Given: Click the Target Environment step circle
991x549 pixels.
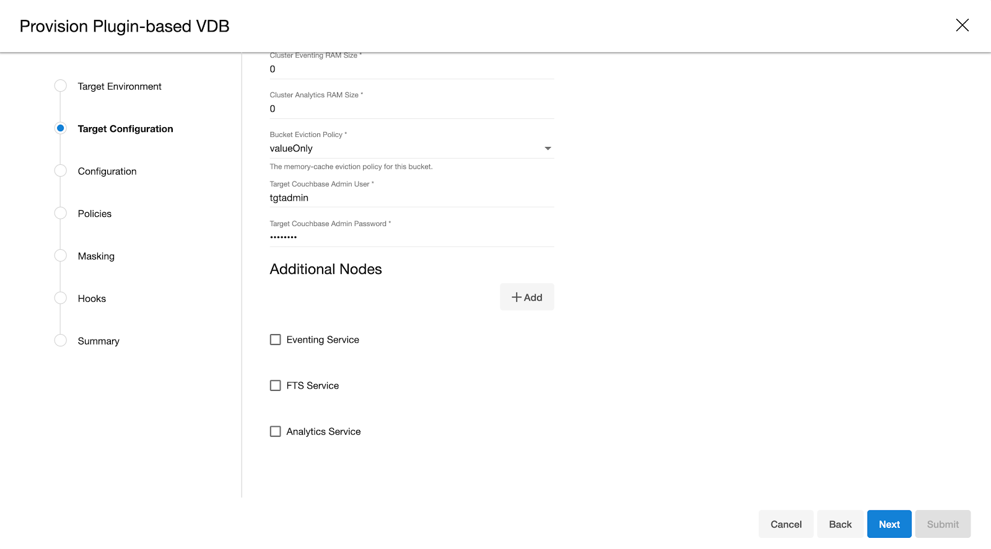Looking at the screenshot, I should (61, 86).
